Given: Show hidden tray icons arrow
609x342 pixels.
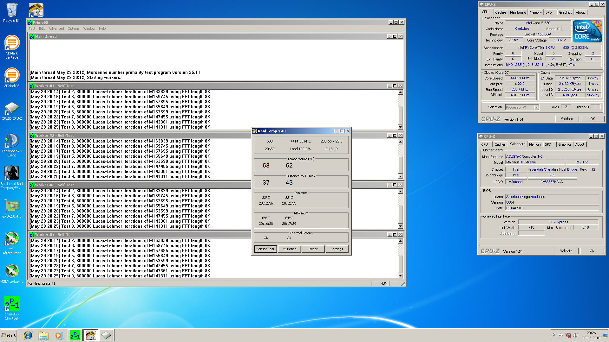Looking at the screenshot, I should pos(553,335).
